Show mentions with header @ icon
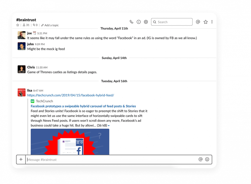This screenshot has height=184, width=251. [x=198, y=22]
